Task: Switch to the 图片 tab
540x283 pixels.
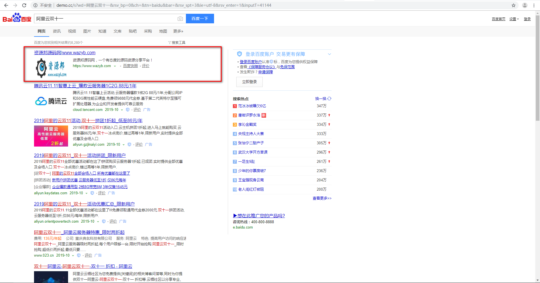Action: pos(87,31)
